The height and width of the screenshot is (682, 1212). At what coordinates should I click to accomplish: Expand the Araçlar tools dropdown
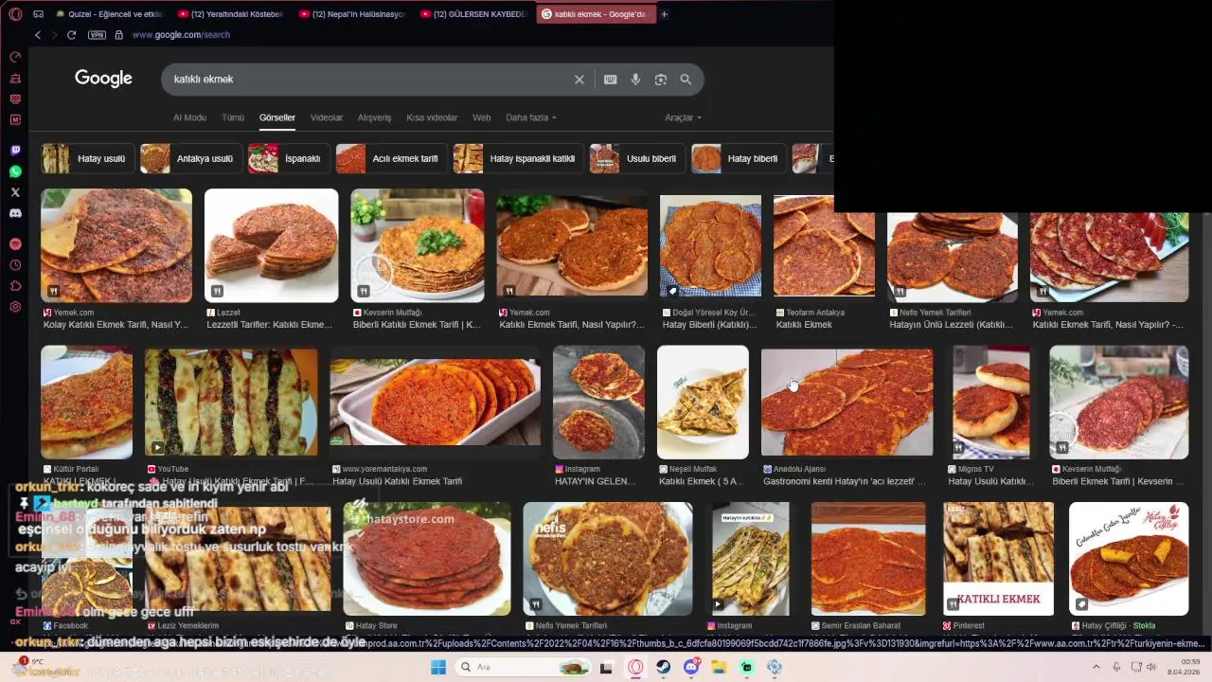[x=683, y=117]
